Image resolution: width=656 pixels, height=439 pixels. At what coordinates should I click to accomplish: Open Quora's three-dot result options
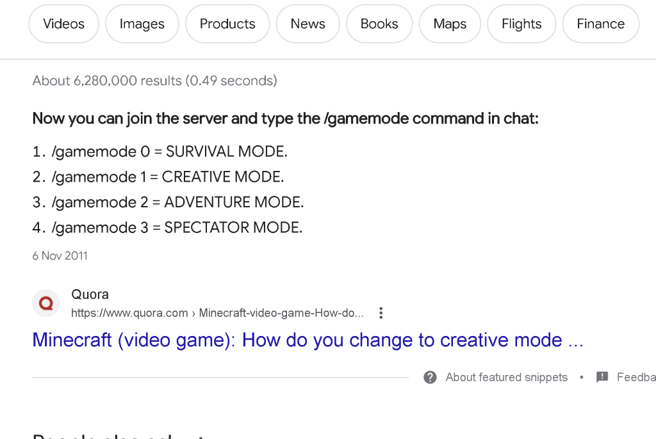[x=381, y=313]
